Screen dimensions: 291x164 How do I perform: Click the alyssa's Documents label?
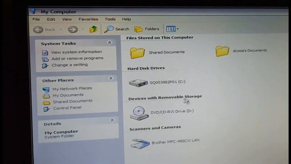point(250,51)
